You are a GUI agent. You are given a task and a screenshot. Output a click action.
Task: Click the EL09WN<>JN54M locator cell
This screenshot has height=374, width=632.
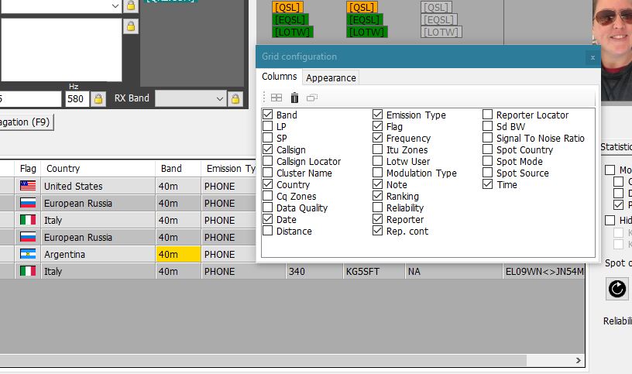click(x=544, y=271)
